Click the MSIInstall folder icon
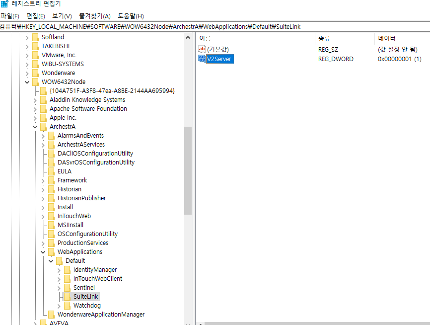The image size is (430, 325). click(x=51, y=225)
